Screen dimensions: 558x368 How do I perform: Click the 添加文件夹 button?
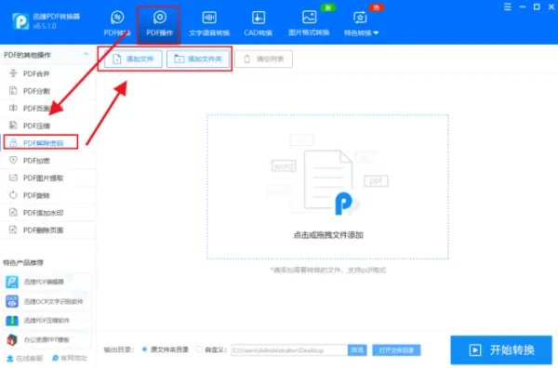point(199,59)
